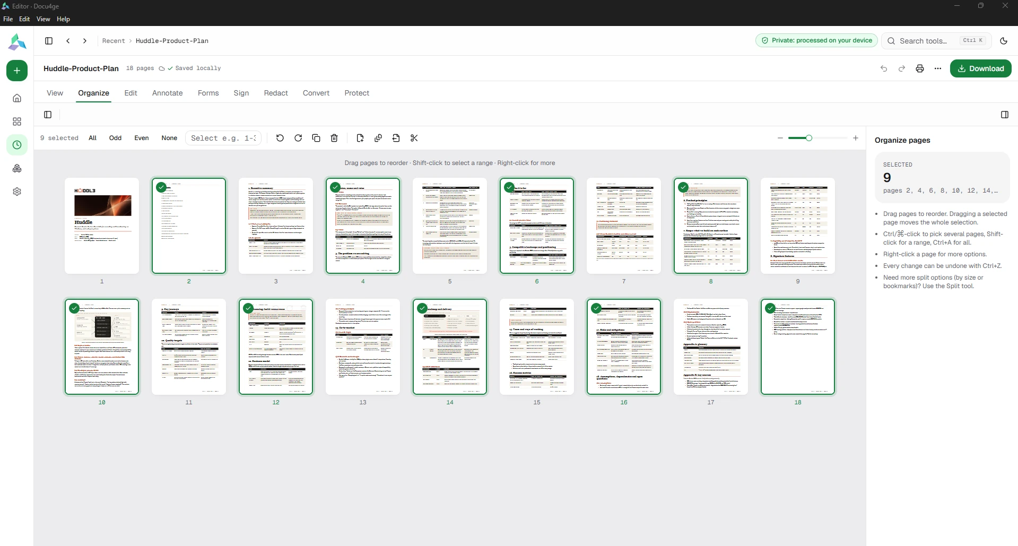Click the green plus new button
Viewport: 1018px width, 546px height.
(x=17, y=71)
